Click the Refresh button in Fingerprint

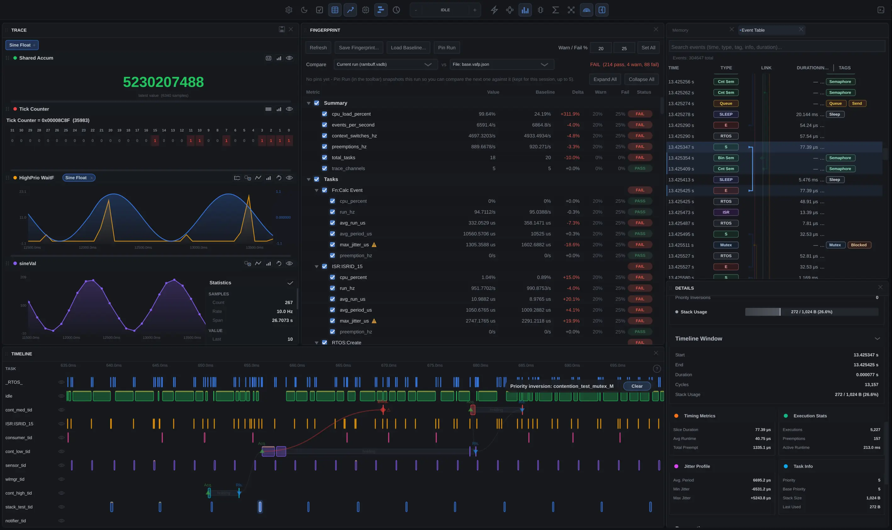318,47
